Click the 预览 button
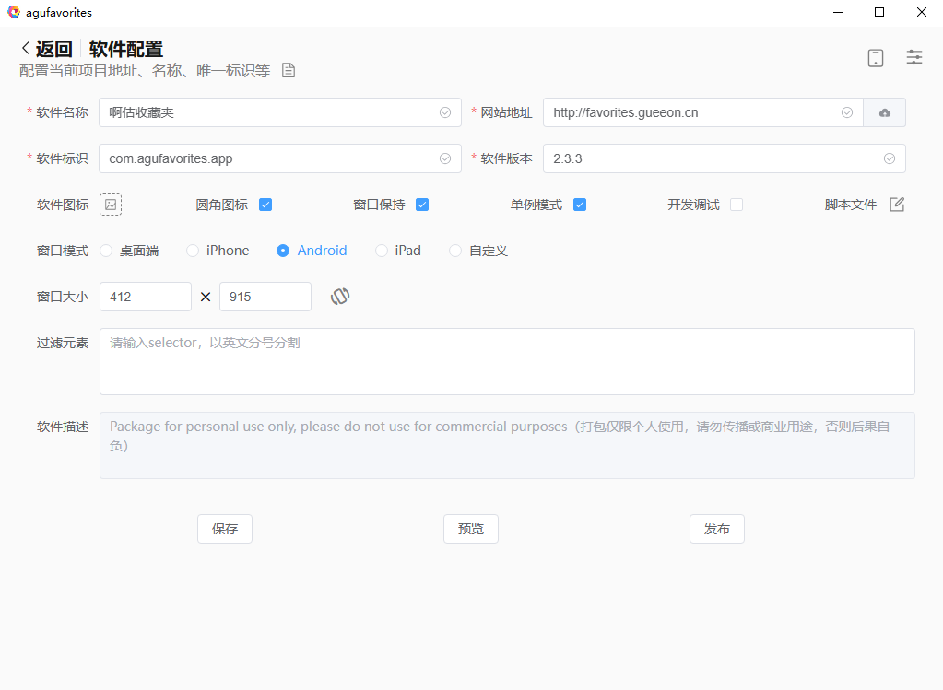 (471, 529)
